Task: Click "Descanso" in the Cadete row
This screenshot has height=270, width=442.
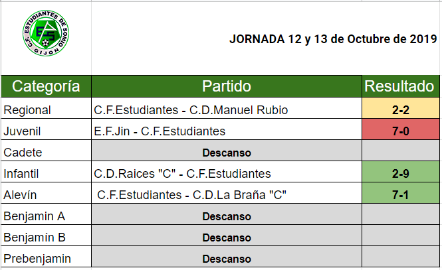Action: tap(226, 153)
